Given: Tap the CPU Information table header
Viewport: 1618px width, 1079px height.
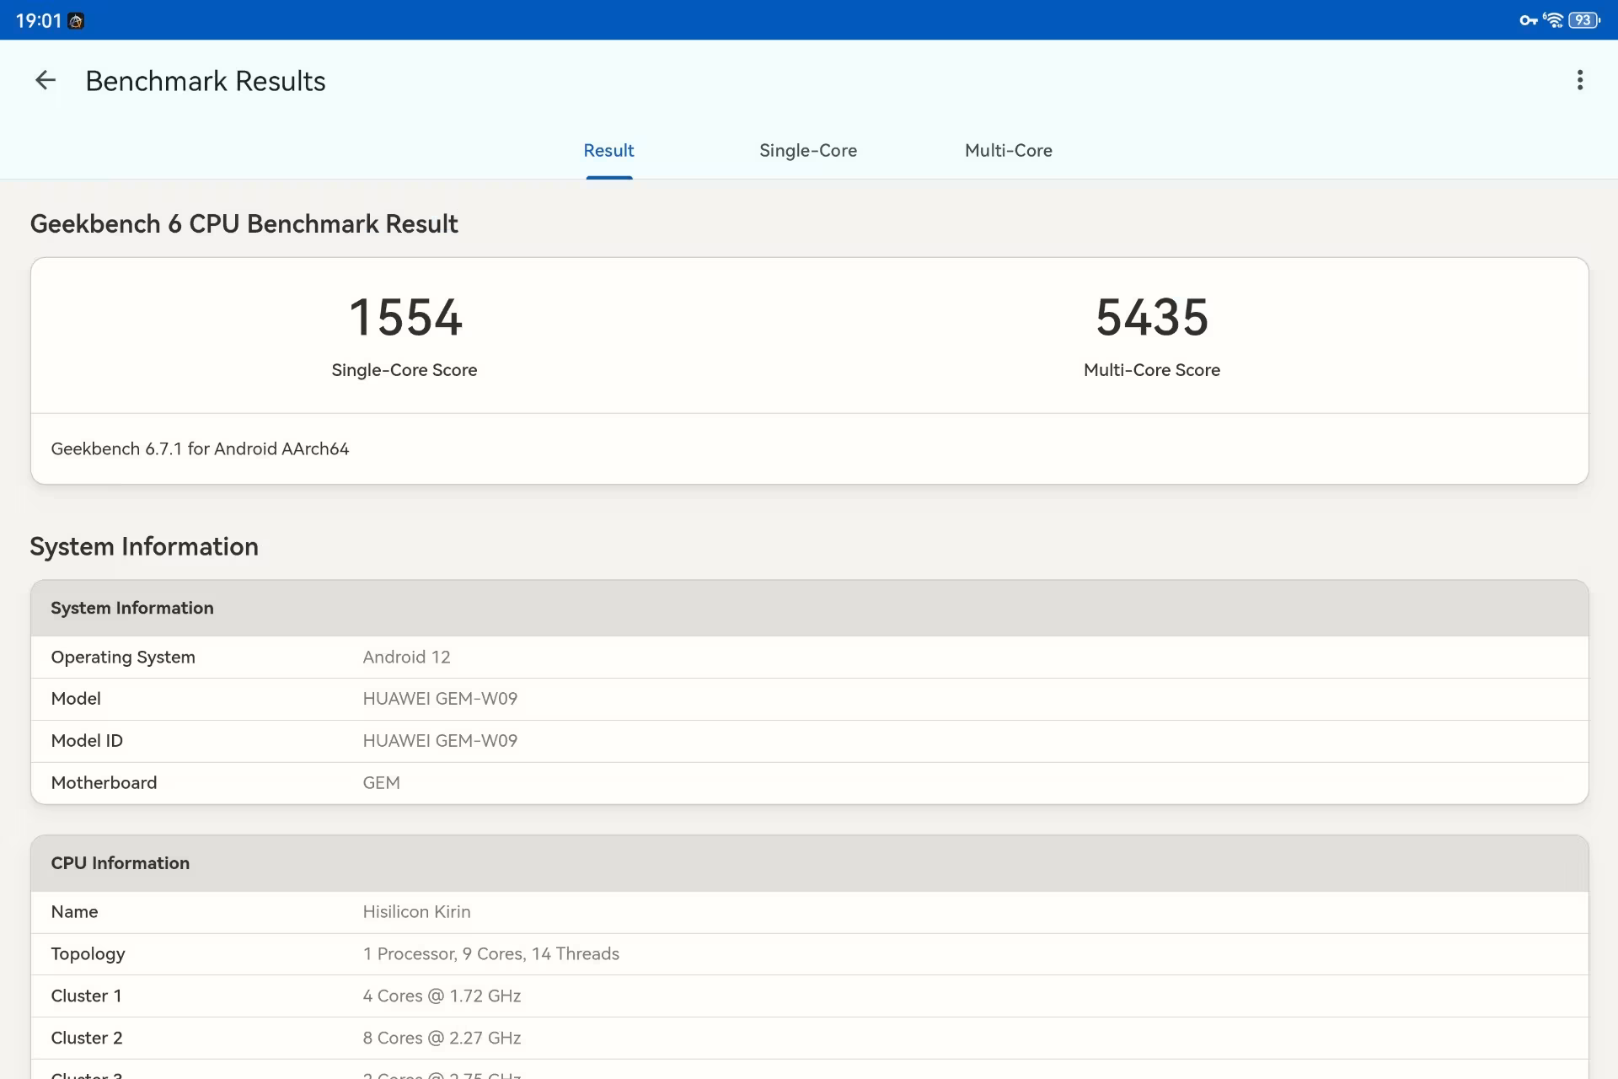Looking at the screenshot, I should click(810, 863).
